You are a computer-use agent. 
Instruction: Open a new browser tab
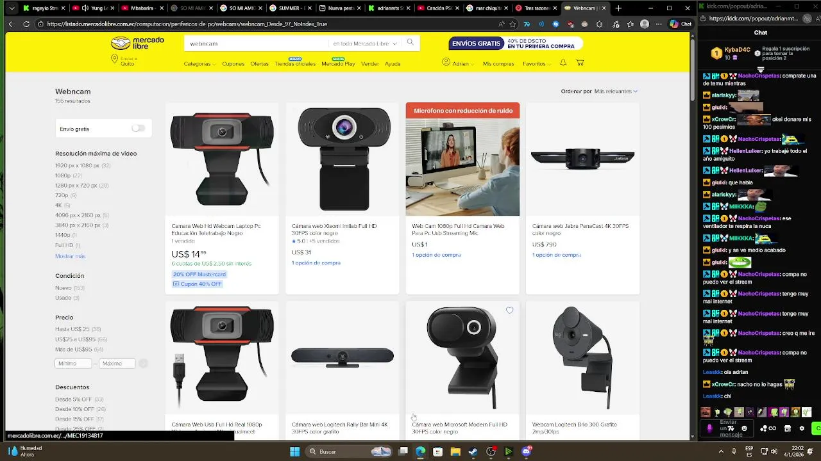(618, 8)
